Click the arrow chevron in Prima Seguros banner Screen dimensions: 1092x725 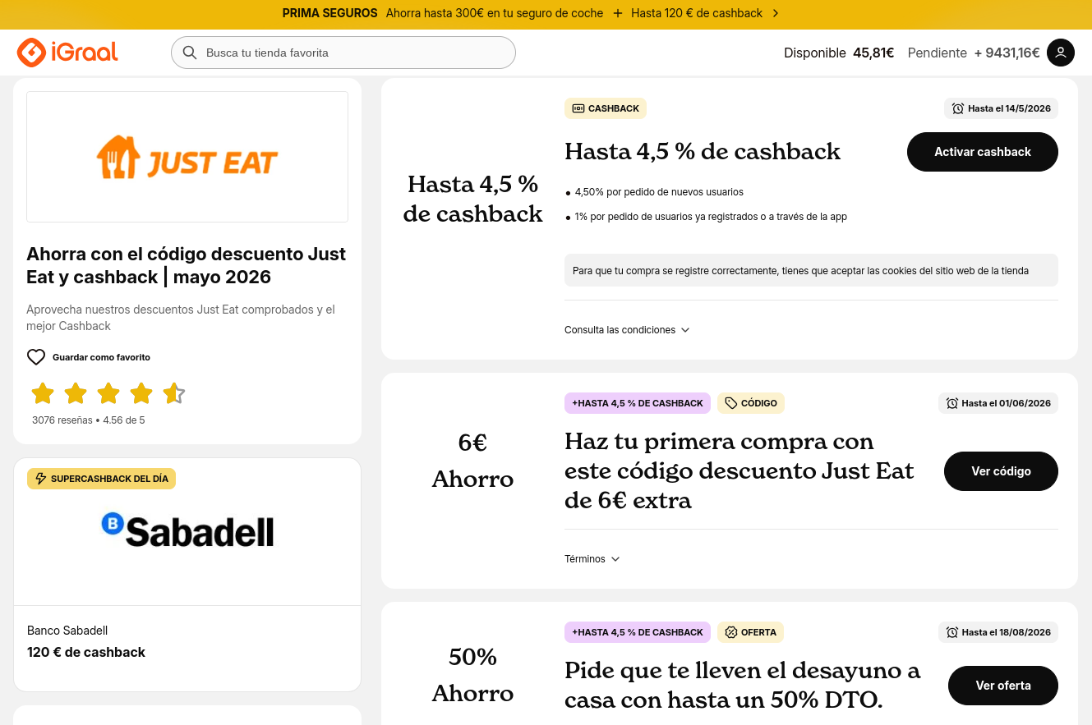(776, 13)
